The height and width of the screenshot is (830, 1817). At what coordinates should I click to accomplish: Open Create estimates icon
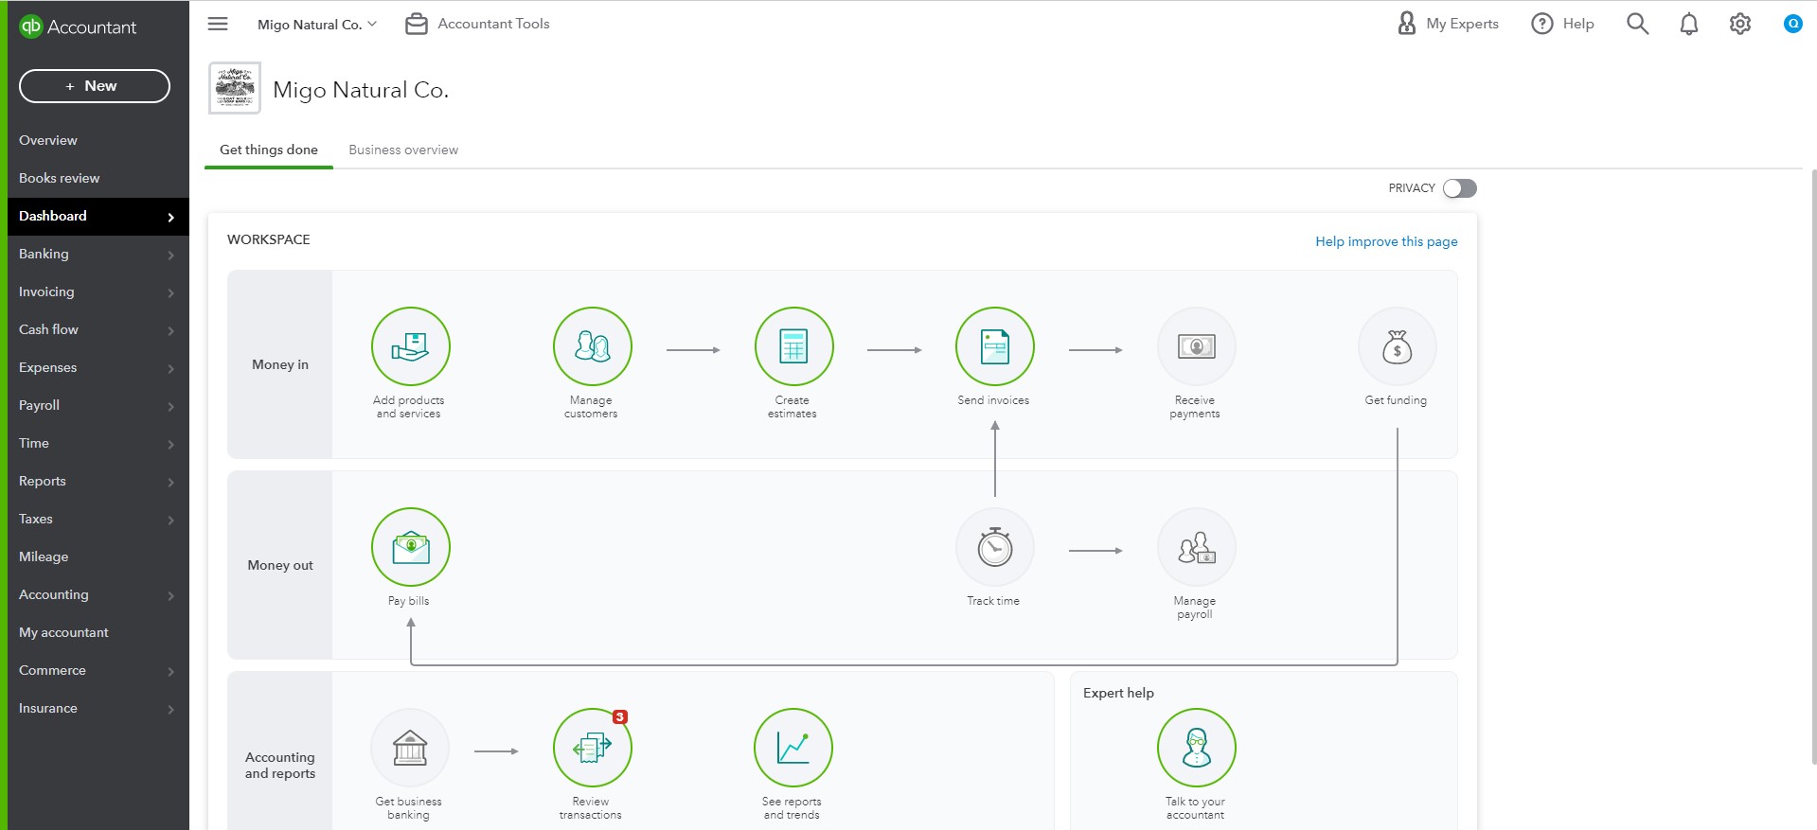coord(793,346)
